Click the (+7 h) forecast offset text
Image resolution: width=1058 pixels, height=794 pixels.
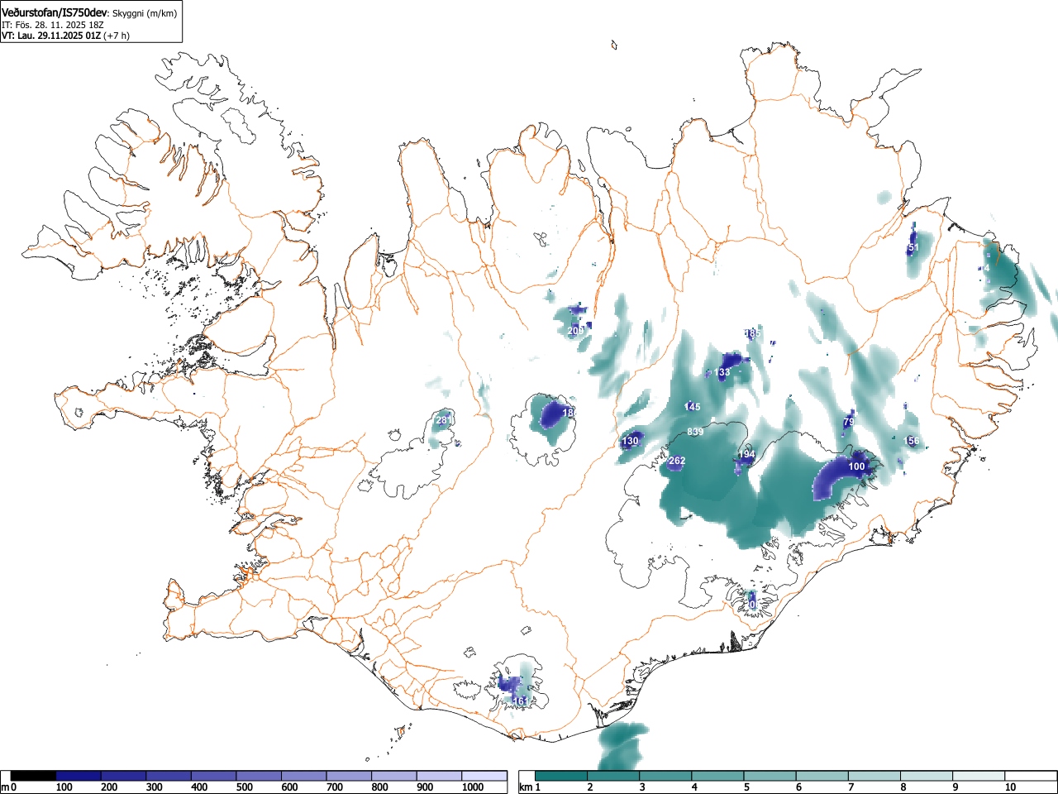pyautogui.click(x=116, y=36)
